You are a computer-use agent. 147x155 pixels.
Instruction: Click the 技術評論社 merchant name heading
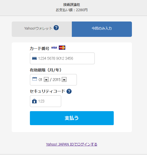point(72,5)
